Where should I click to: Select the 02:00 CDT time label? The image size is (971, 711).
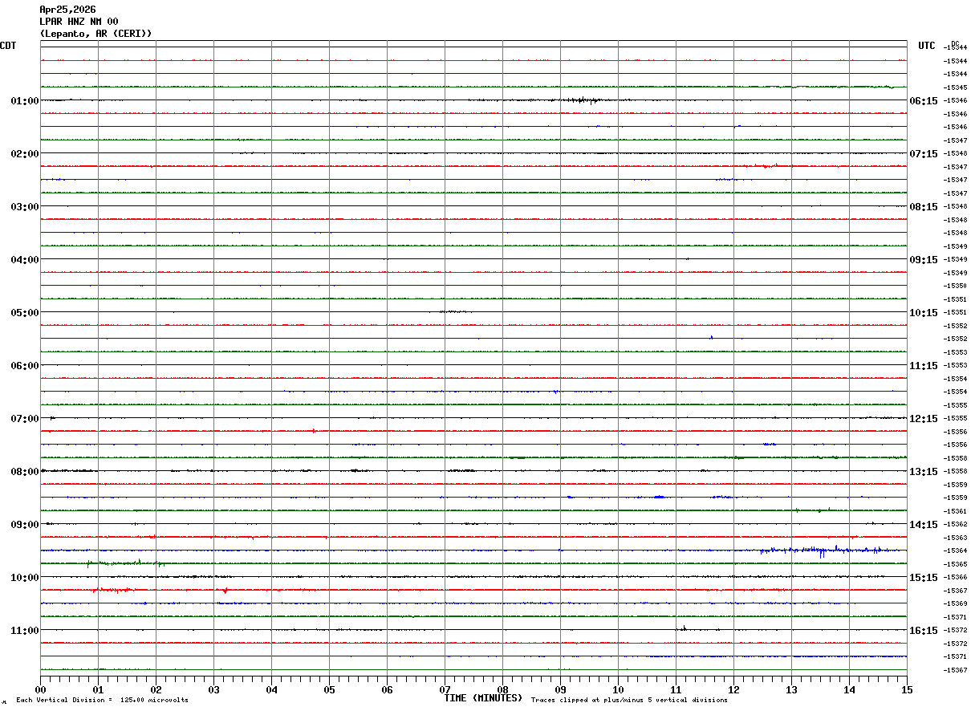click(x=25, y=154)
